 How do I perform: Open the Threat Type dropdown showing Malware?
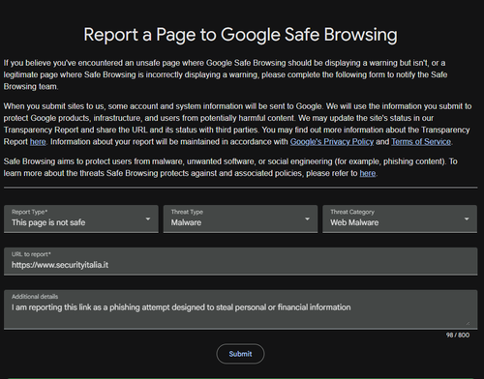pyautogui.click(x=240, y=219)
